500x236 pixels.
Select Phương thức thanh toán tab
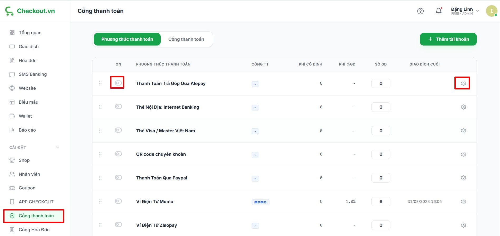pos(127,39)
